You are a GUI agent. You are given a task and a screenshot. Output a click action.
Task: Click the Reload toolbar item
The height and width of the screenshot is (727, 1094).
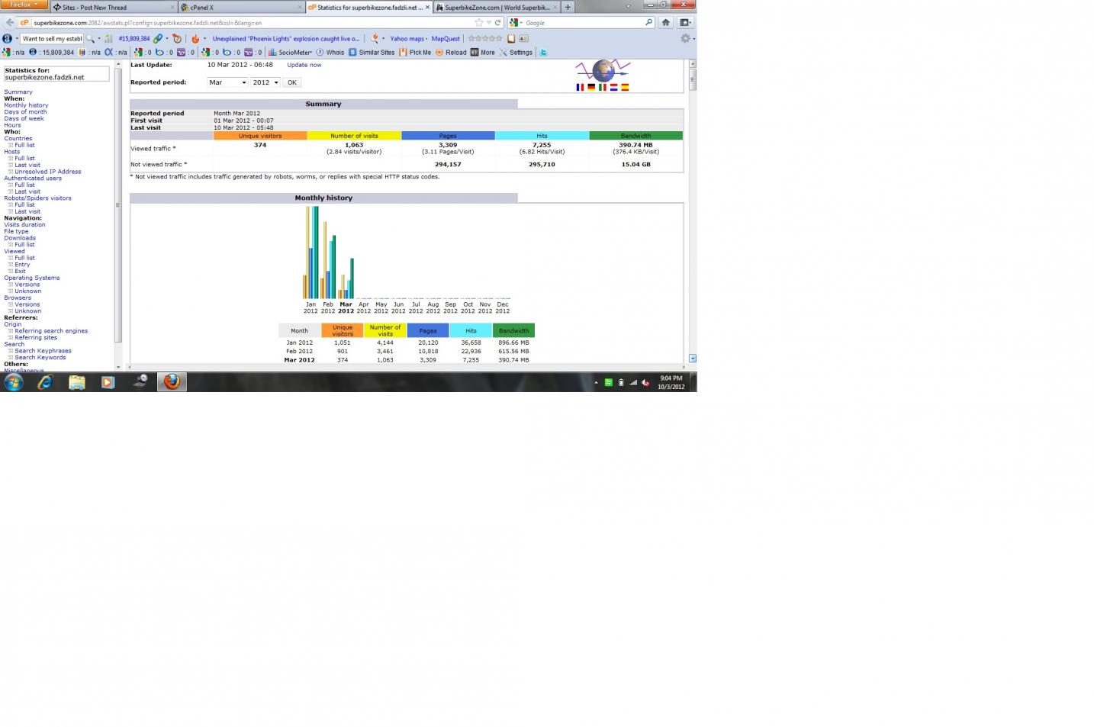point(451,53)
